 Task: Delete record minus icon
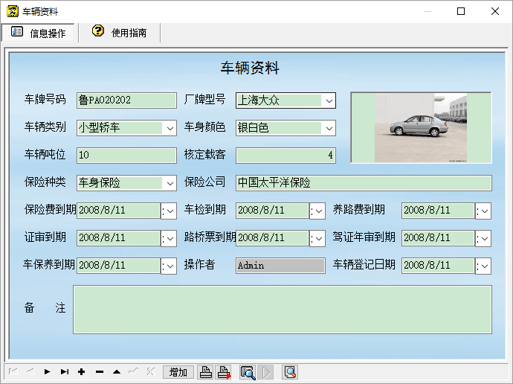pyautogui.click(x=100, y=371)
